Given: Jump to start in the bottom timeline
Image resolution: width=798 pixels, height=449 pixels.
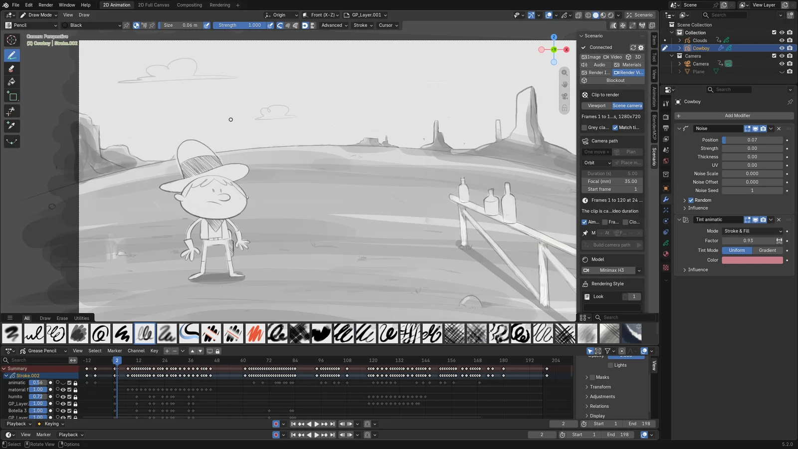Looking at the screenshot, I should 293,435.
